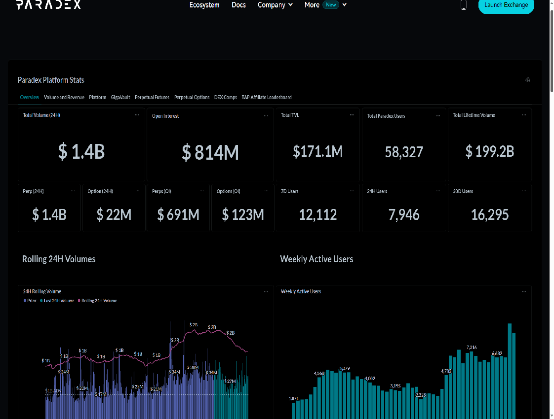Open options menu on Perp (24H) card
This screenshot has width=554, height=419.
point(73,191)
